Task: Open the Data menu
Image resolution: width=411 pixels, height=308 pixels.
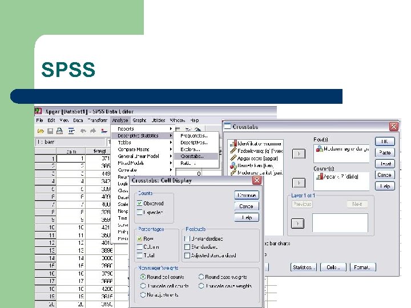Action: [78, 120]
